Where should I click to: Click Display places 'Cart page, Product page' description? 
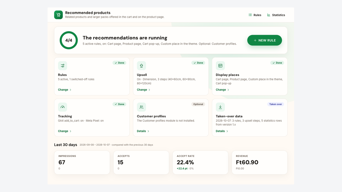point(249,81)
